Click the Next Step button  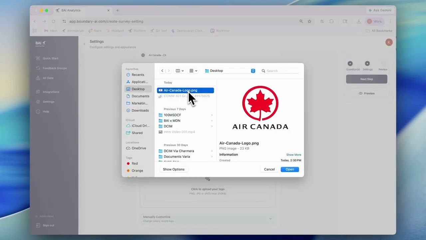(x=366, y=79)
